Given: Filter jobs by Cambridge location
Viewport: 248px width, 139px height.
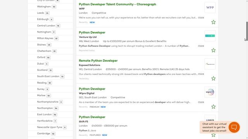Looking at the screenshot, I should point(43,134).
